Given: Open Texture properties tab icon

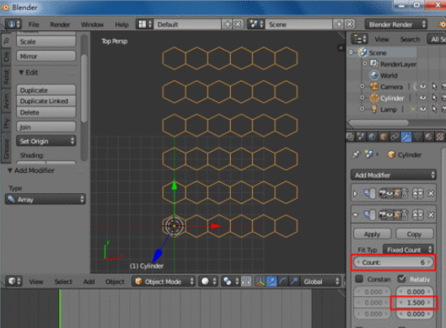Looking at the screenshot, I should pos(440,137).
